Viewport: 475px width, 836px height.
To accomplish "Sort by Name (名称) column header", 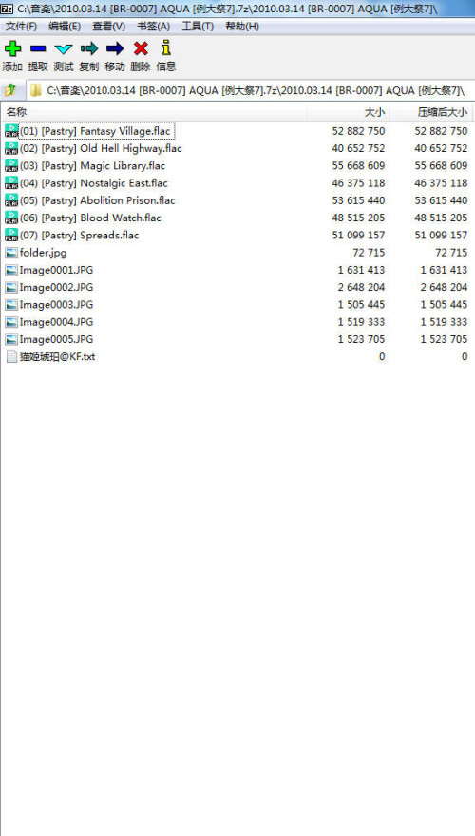I will click(x=154, y=112).
